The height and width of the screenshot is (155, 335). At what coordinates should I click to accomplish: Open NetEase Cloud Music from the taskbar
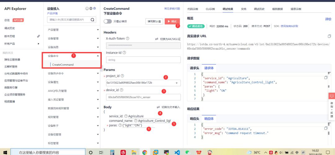tap(123, 153)
